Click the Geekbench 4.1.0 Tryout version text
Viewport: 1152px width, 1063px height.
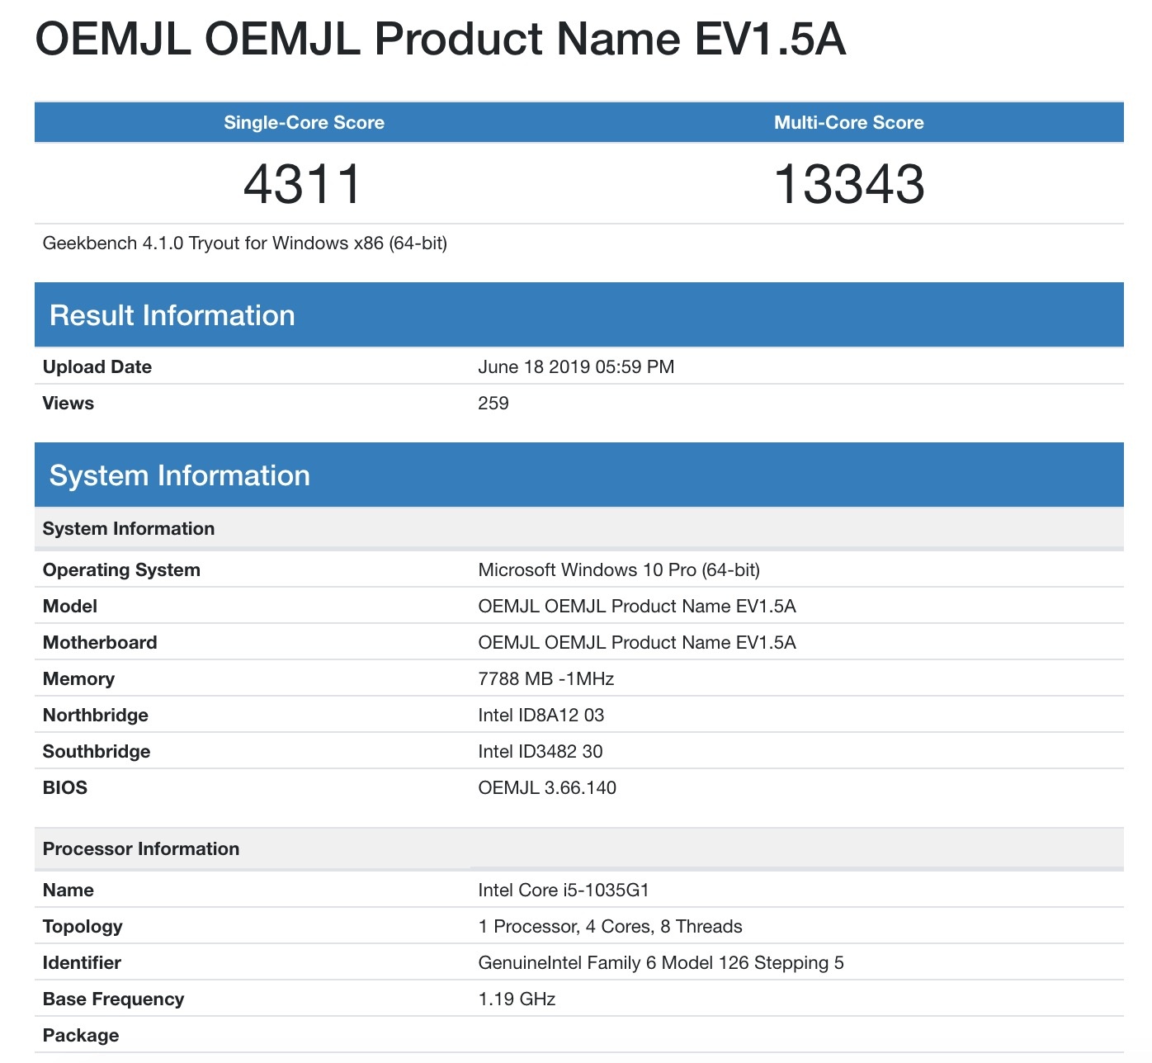click(x=244, y=243)
